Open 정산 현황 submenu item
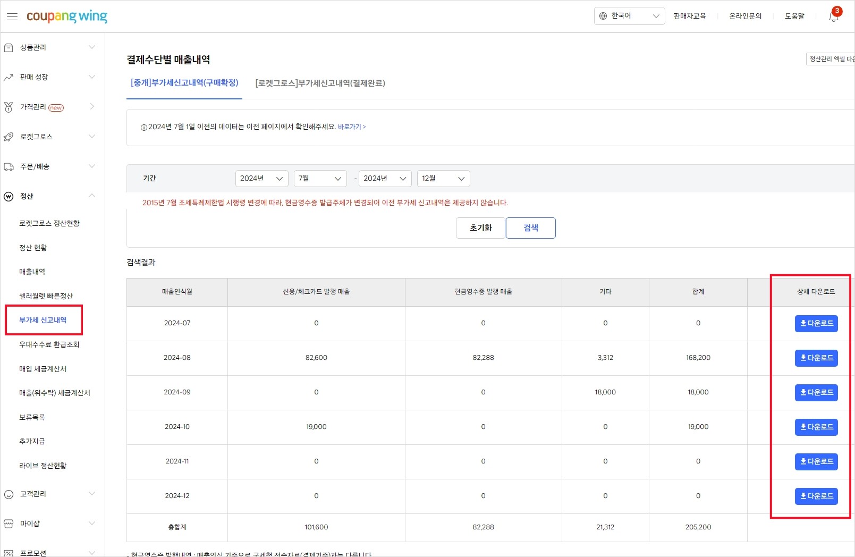855x557 pixels. pyautogui.click(x=33, y=248)
